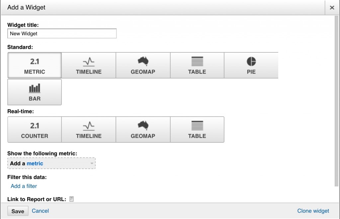Screen dimensions: 340x219
Task: Choose the real-time Table option
Action: coord(197,129)
